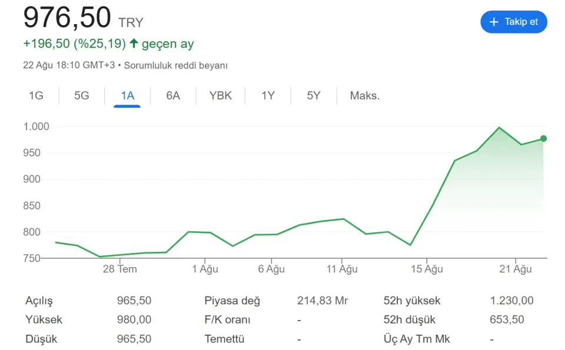565x350 pixels.
Task: Select the 1A one-month tab
Action: (127, 96)
